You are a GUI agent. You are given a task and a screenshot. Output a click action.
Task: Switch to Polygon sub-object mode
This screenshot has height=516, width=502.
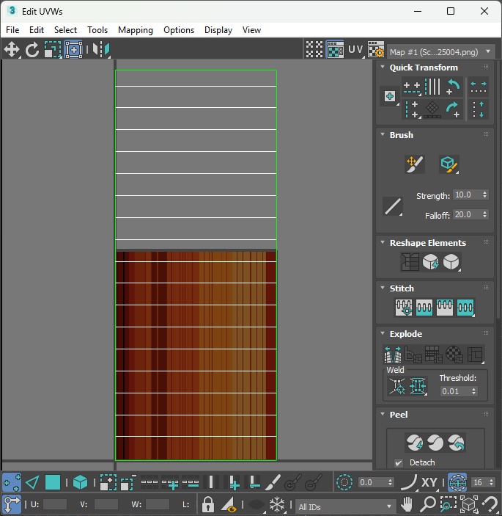[x=53, y=482]
